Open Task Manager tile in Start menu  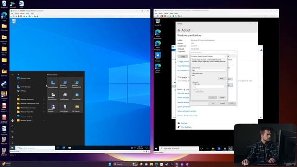click(x=65, y=95)
